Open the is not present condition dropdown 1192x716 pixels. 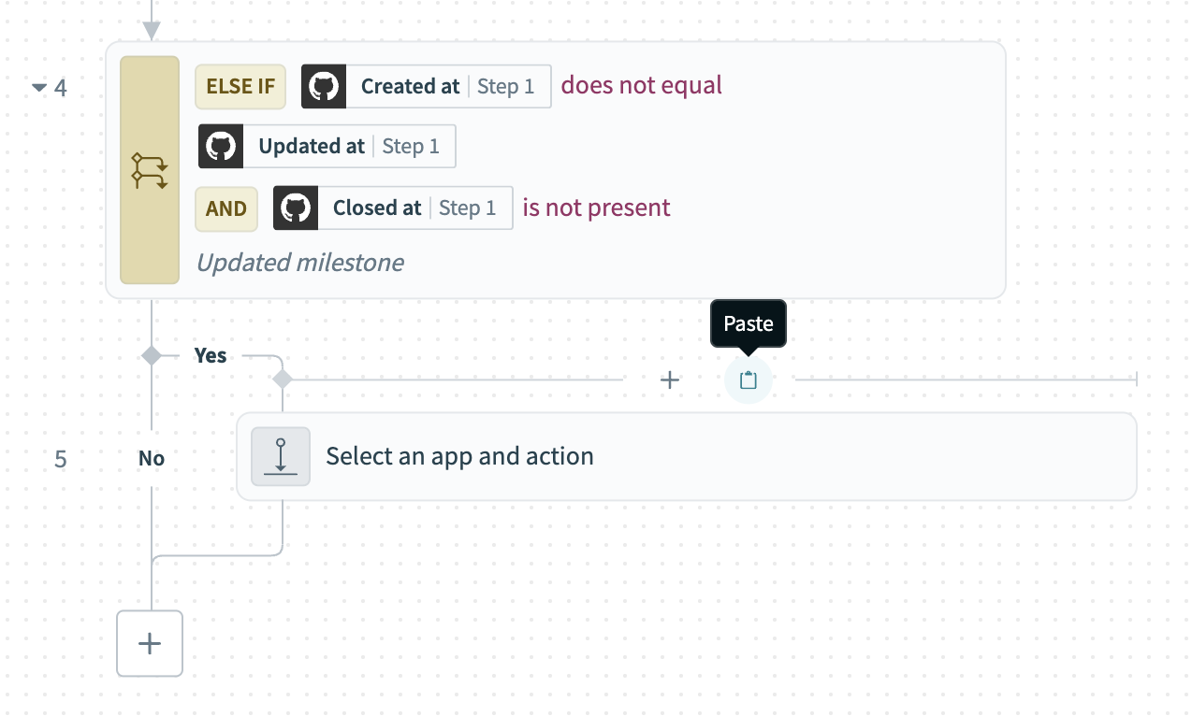[596, 208]
